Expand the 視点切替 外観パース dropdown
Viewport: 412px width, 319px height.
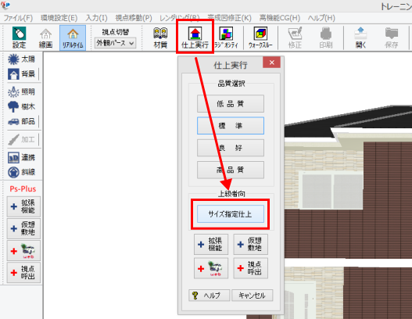115,43
